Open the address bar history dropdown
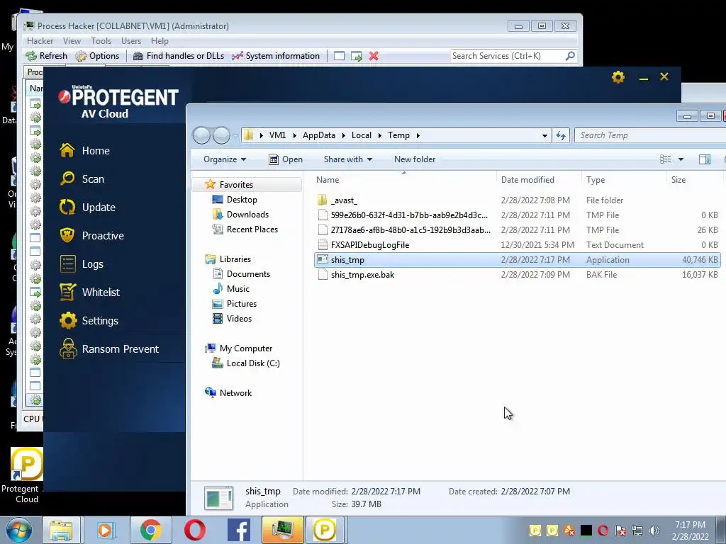 point(544,135)
